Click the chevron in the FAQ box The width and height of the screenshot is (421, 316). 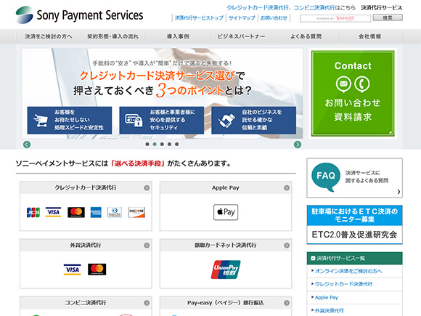398,192
